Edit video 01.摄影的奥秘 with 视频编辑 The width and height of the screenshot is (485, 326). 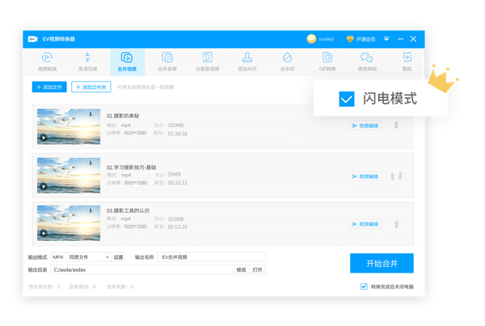click(x=365, y=125)
